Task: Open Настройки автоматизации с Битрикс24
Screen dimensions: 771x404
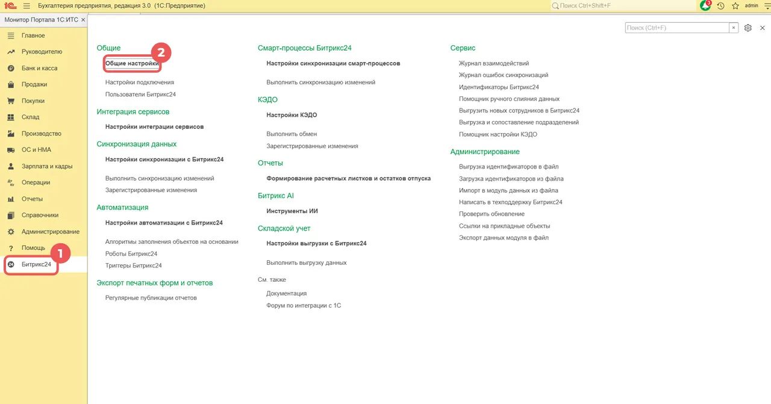Action: [164, 223]
